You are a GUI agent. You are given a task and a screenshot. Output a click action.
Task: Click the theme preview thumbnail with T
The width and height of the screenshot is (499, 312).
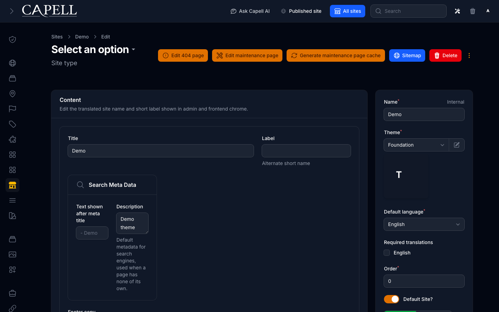[406, 176]
